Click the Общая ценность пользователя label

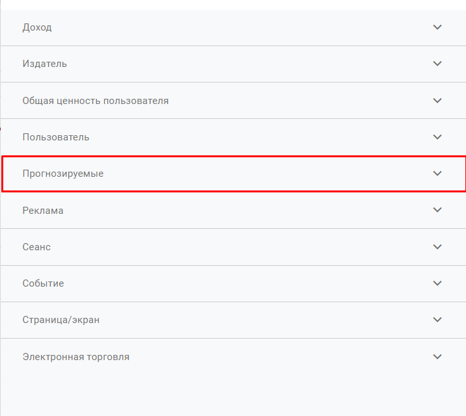tap(96, 101)
